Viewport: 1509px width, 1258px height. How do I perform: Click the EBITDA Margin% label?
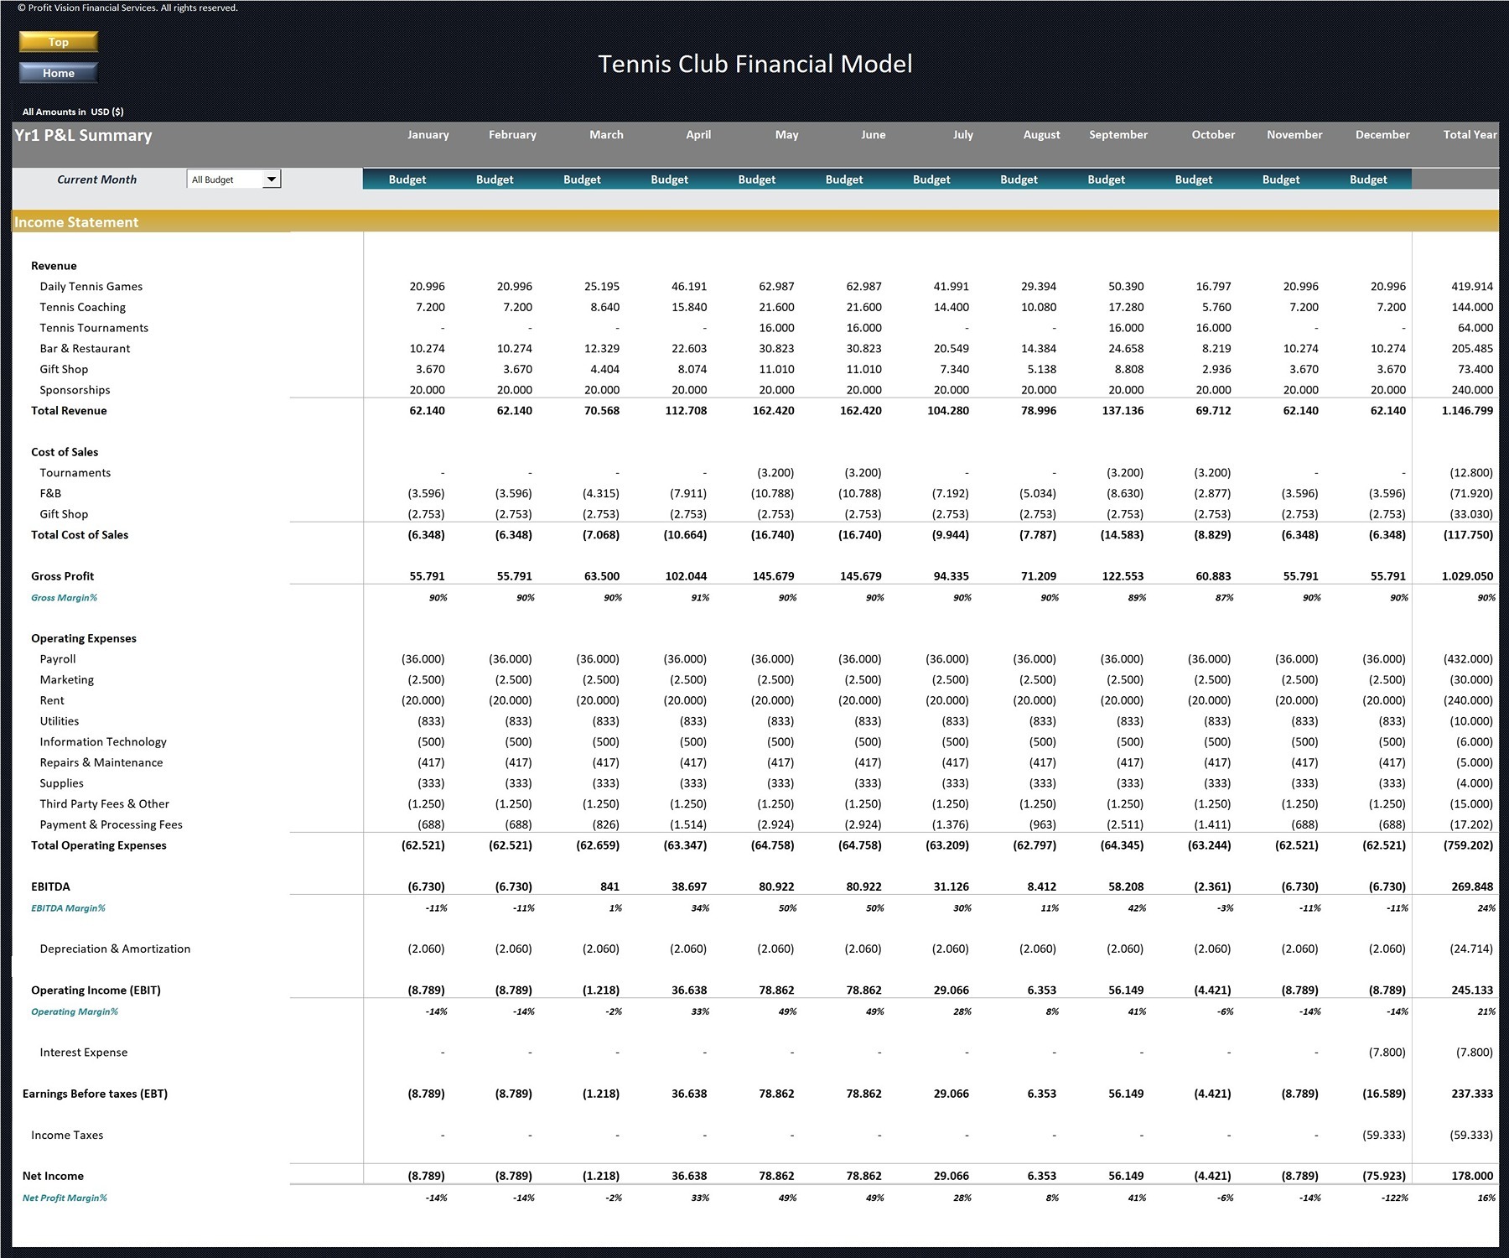click(68, 908)
